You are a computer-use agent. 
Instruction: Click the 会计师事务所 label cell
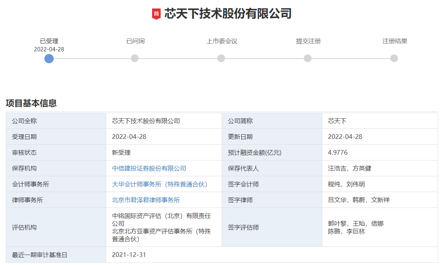(x=56, y=184)
